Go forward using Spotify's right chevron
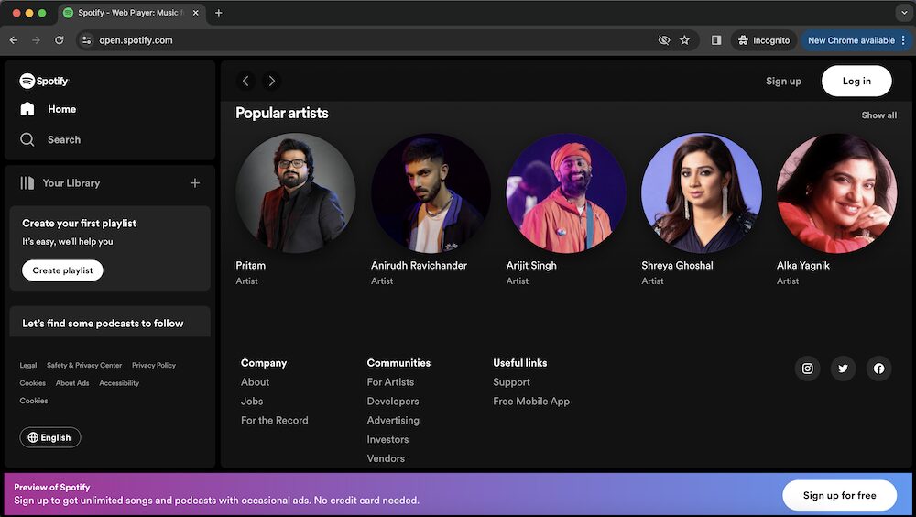 tap(271, 81)
